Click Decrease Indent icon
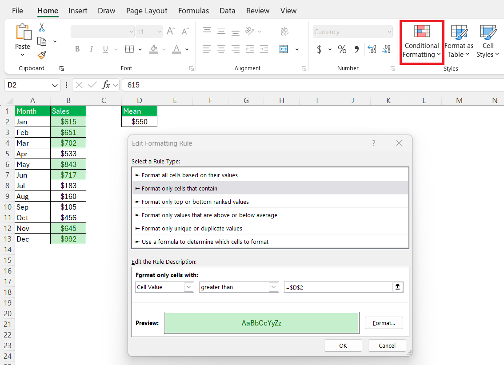This screenshot has width=504, height=365. tap(250, 49)
